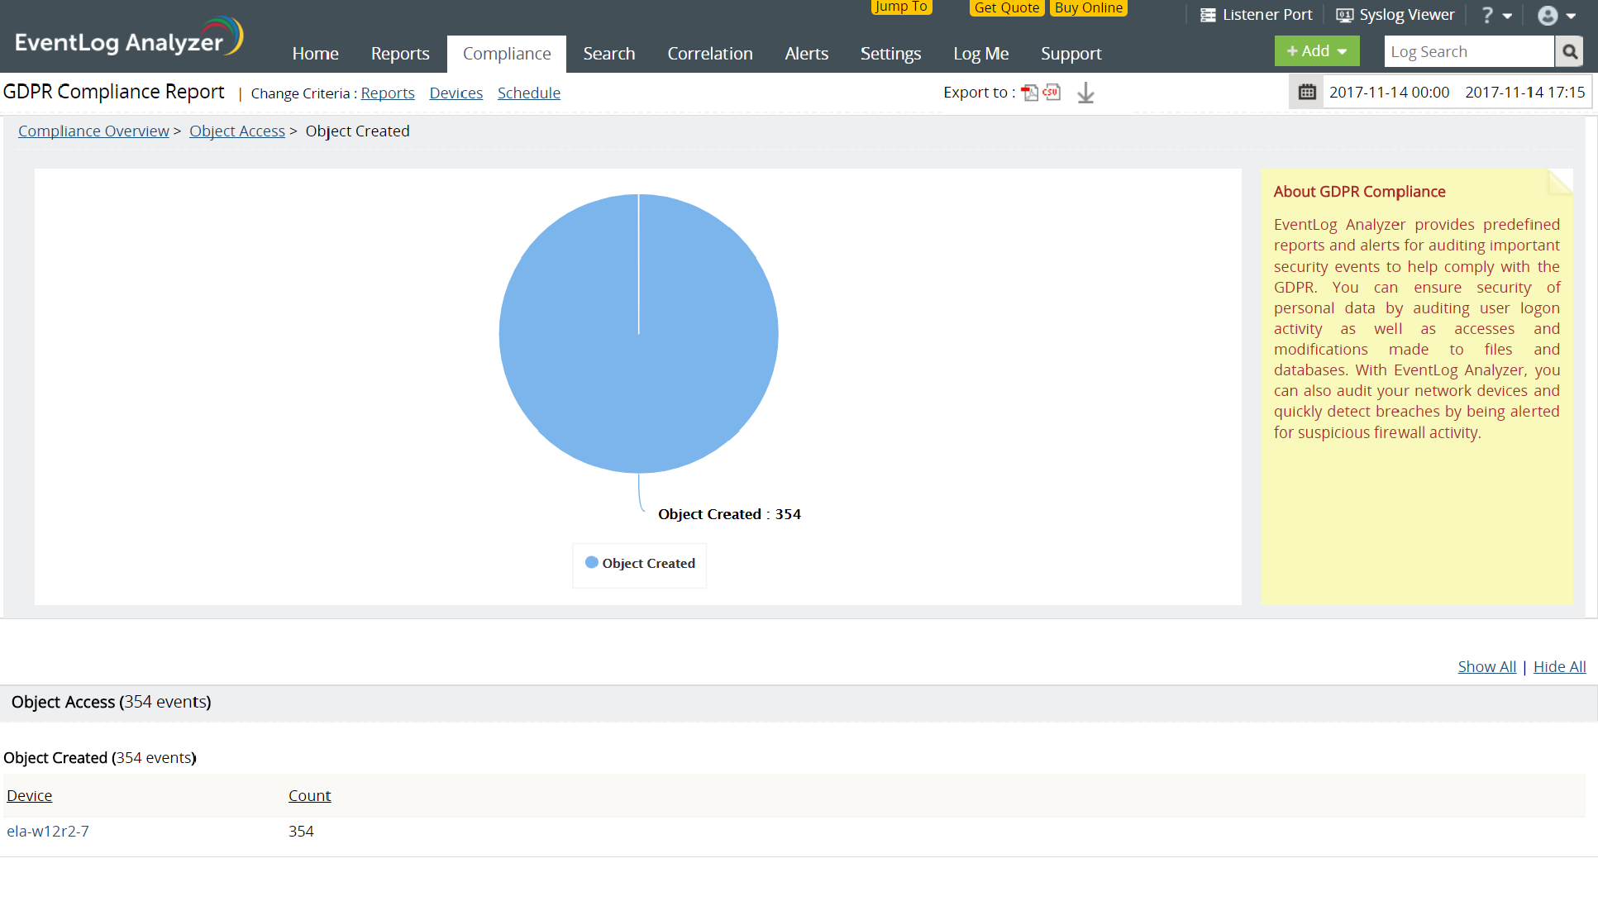Expand the green Add dropdown
The image size is (1598, 906).
pyautogui.click(x=1316, y=51)
